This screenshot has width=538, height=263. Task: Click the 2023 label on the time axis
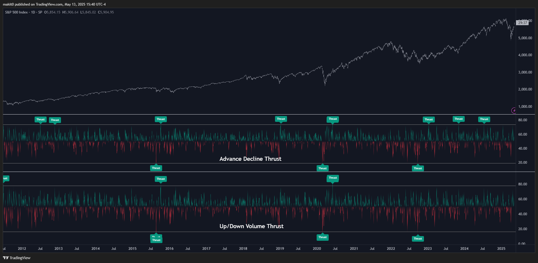[x=428, y=249]
